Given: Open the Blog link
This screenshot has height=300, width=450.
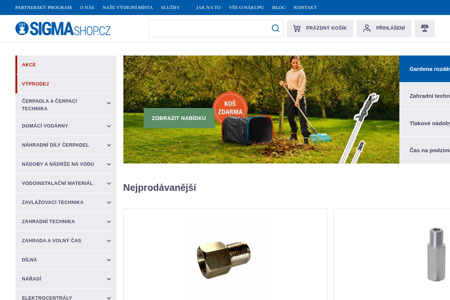Looking at the screenshot, I should pos(279,7).
